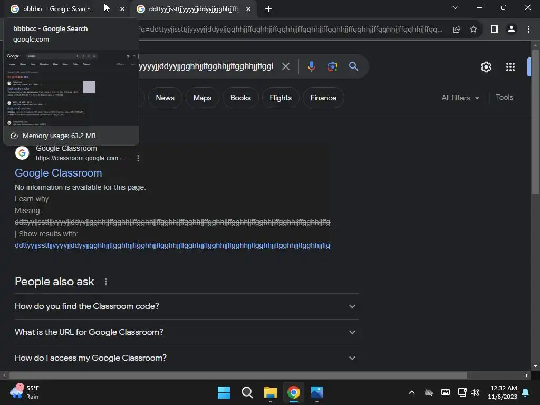The image size is (540, 405).
Task: Close the bbbbcc Google Search tab
Action: pyautogui.click(x=122, y=9)
